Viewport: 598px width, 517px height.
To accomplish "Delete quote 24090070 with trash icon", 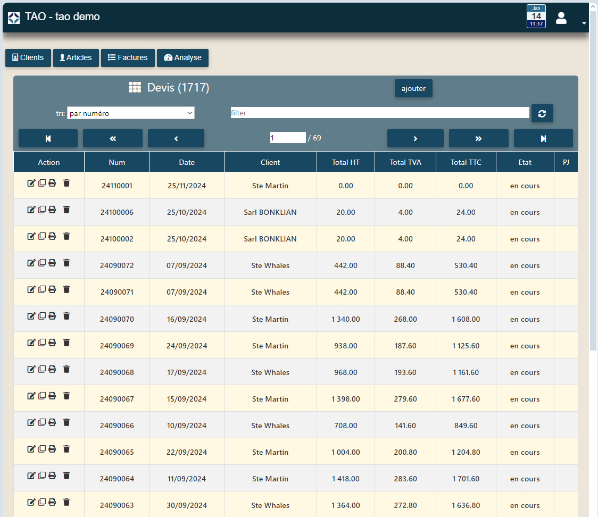I will pos(67,316).
